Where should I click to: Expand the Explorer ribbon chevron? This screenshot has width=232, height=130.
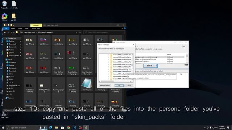122,28
